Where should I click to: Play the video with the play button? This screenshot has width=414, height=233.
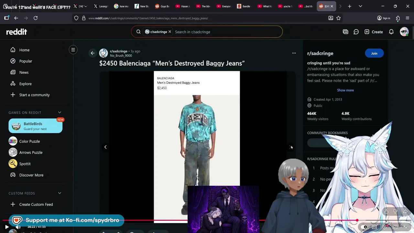[7, 227]
